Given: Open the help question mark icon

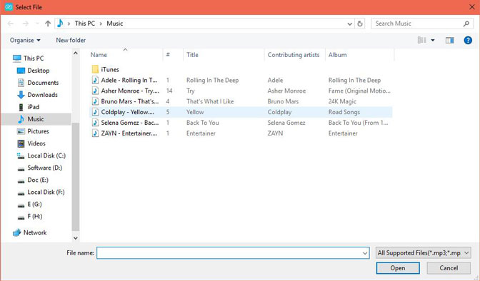Looking at the screenshot, I should pyautogui.click(x=468, y=40).
